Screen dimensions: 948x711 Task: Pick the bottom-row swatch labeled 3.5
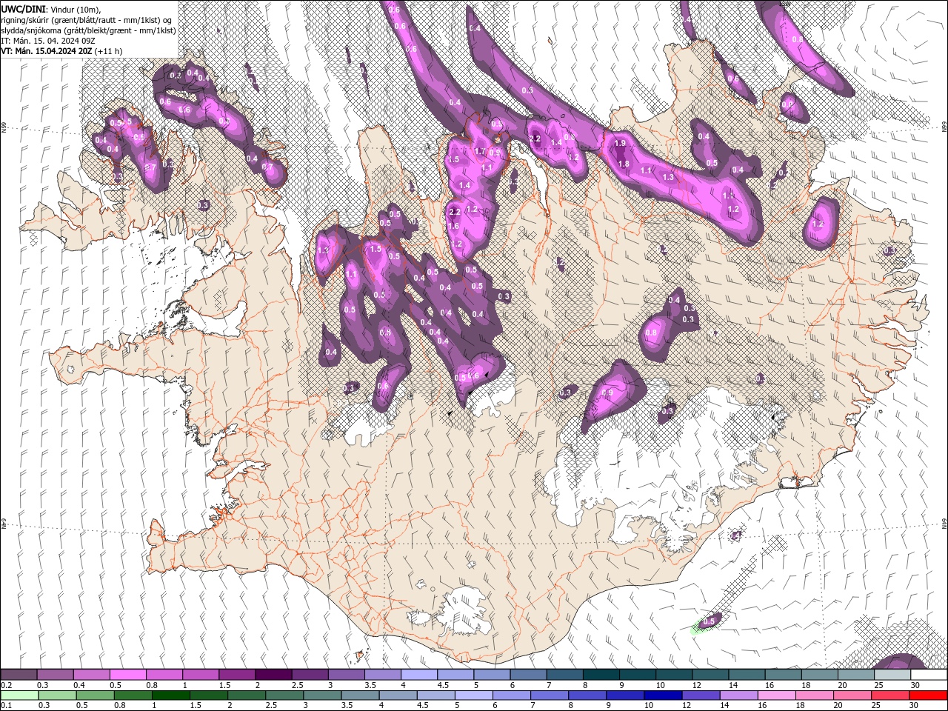[x=361, y=695]
